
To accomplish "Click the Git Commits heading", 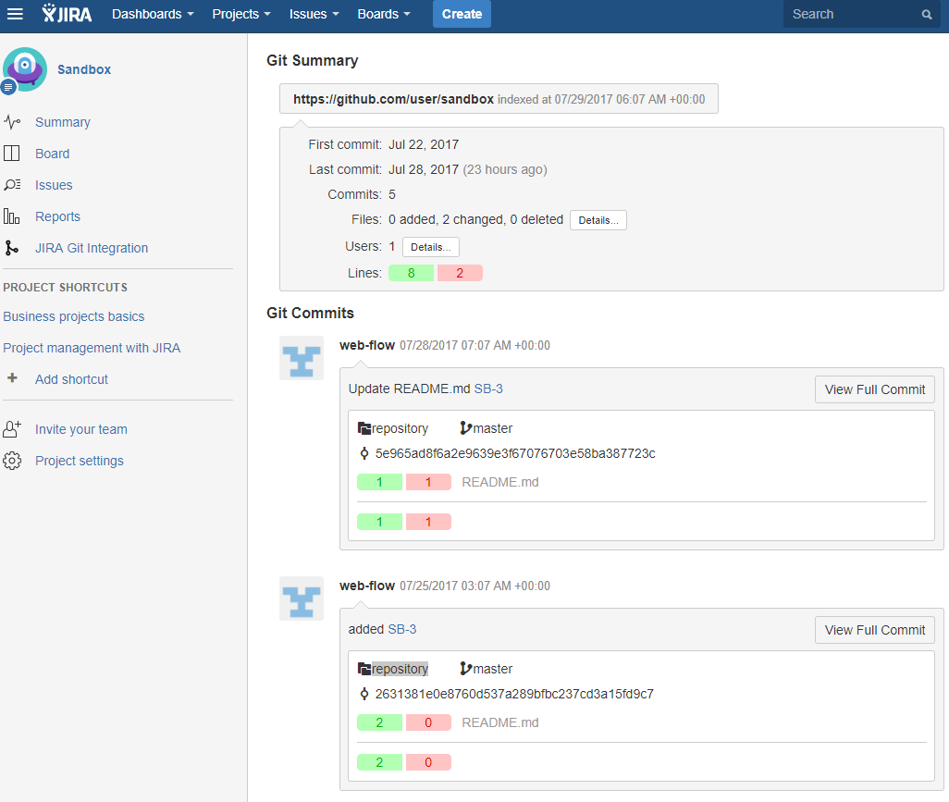I will pos(311,313).
